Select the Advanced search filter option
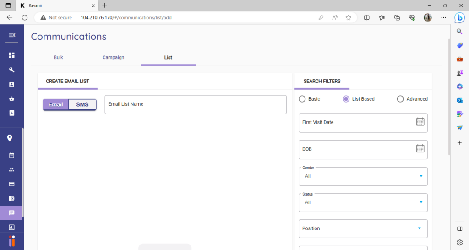Screen dimensions: 469x250 400,99
